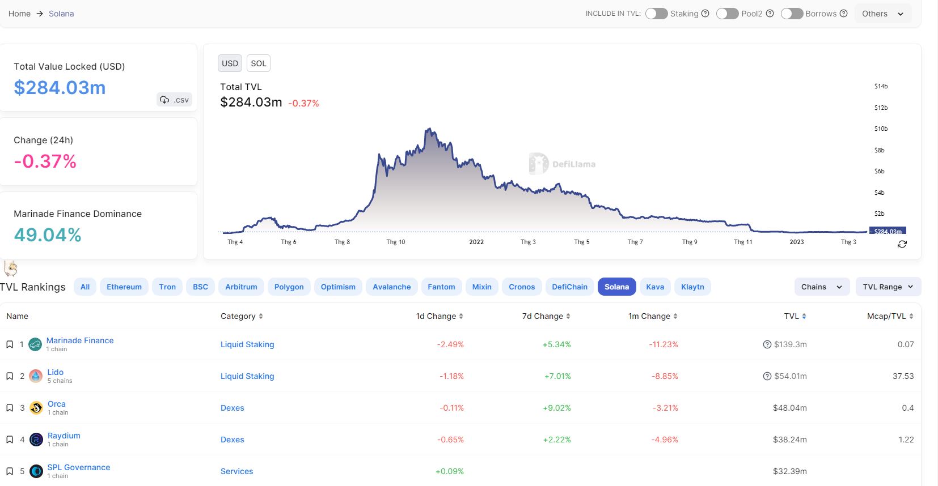Click the llama mascot icon
The height and width of the screenshot is (486, 938).
tap(11, 268)
